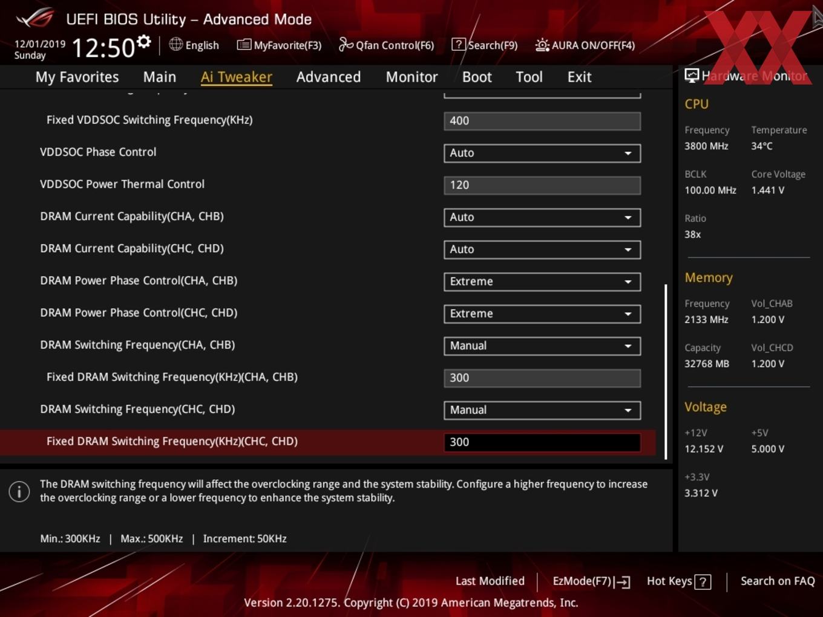The image size is (823, 617).
Task: Switch to Main tab
Action: [160, 77]
